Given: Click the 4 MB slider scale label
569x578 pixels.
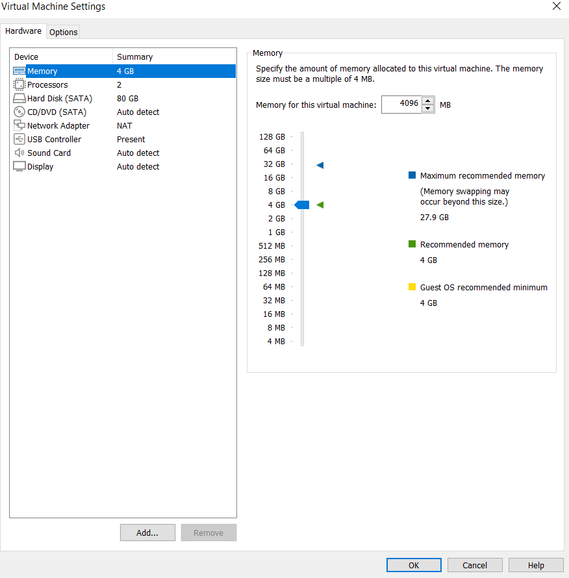Looking at the screenshot, I should click(x=276, y=342).
